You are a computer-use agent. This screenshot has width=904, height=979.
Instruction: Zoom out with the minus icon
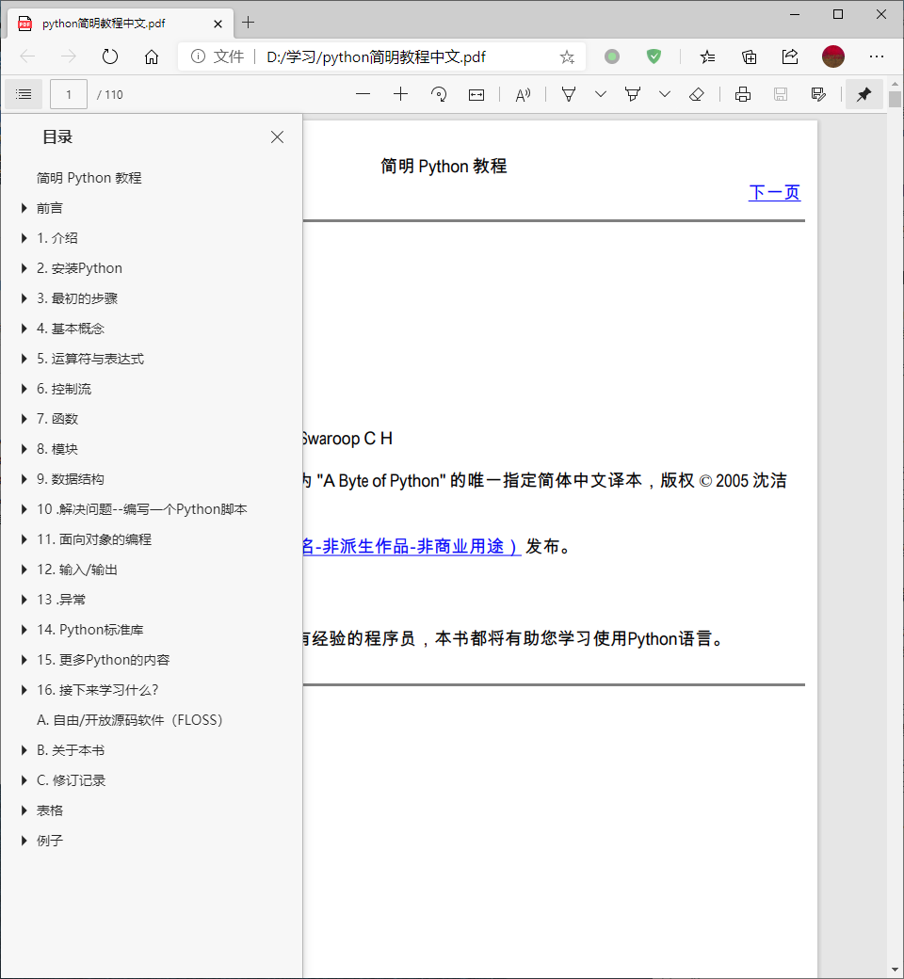click(x=363, y=94)
